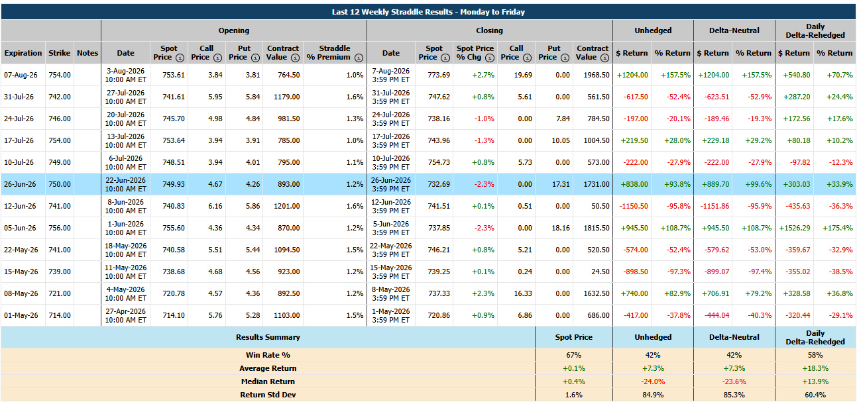Viewport: 857px width, 404px height.
Task: Click the Strike column header
Action: point(60,53)
